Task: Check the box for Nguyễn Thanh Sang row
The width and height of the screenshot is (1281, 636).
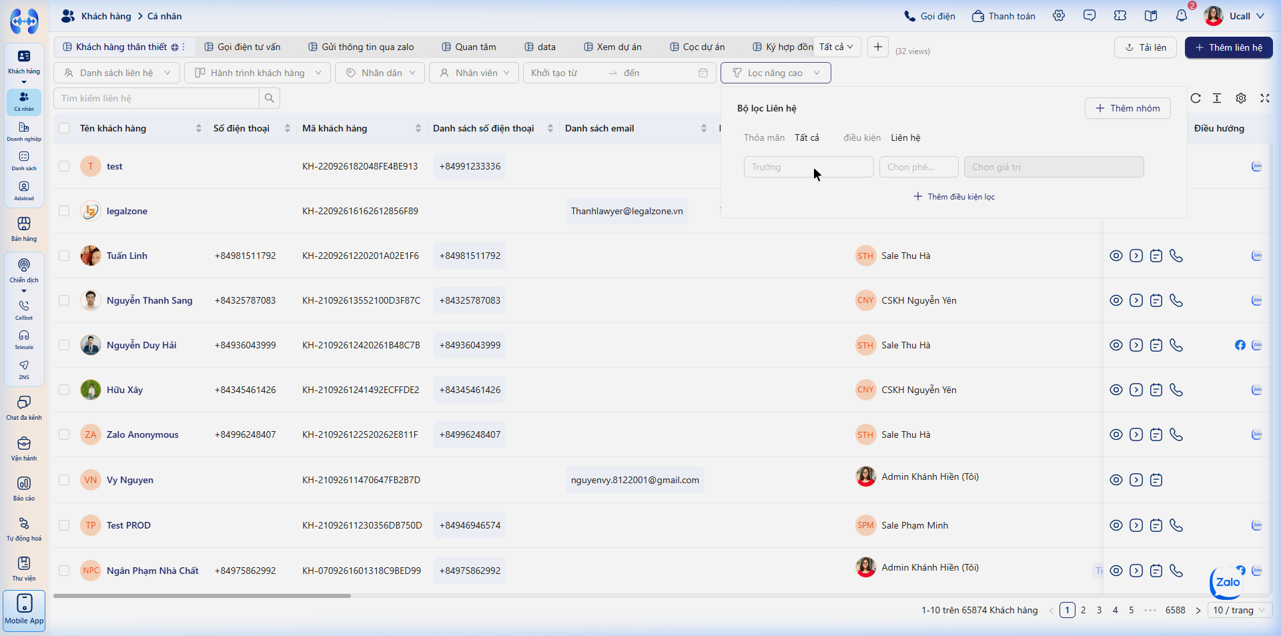Action: [x=64, y=300]
